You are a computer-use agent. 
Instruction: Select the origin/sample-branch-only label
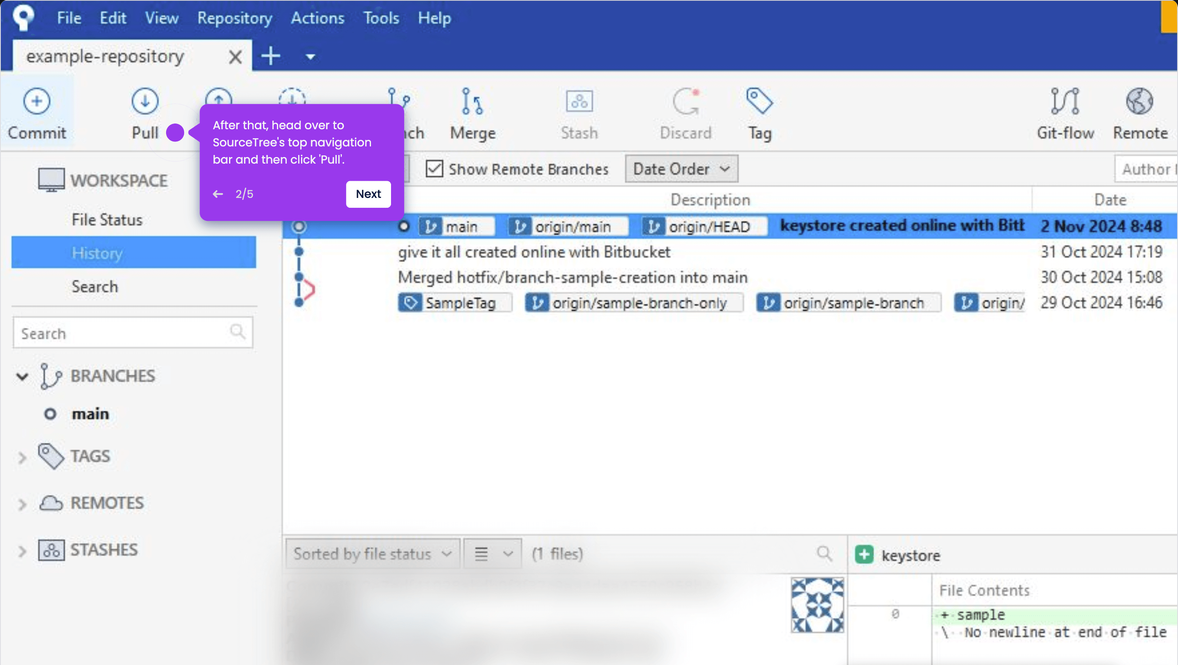tap(634, 303)
